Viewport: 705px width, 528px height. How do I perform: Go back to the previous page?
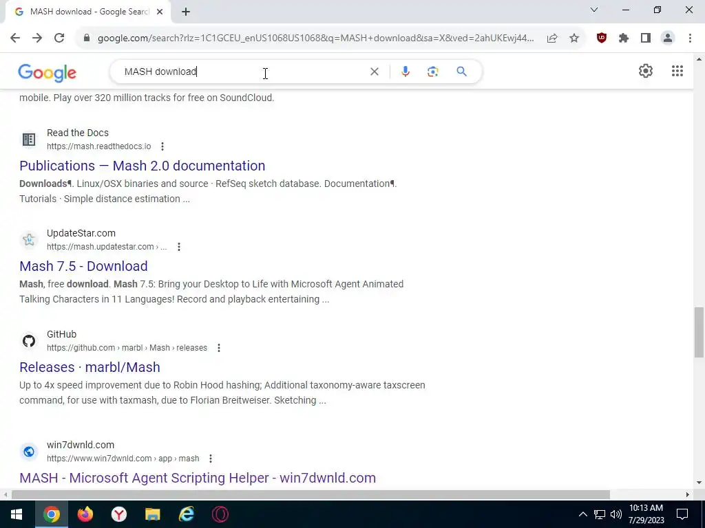click(15, 38)
